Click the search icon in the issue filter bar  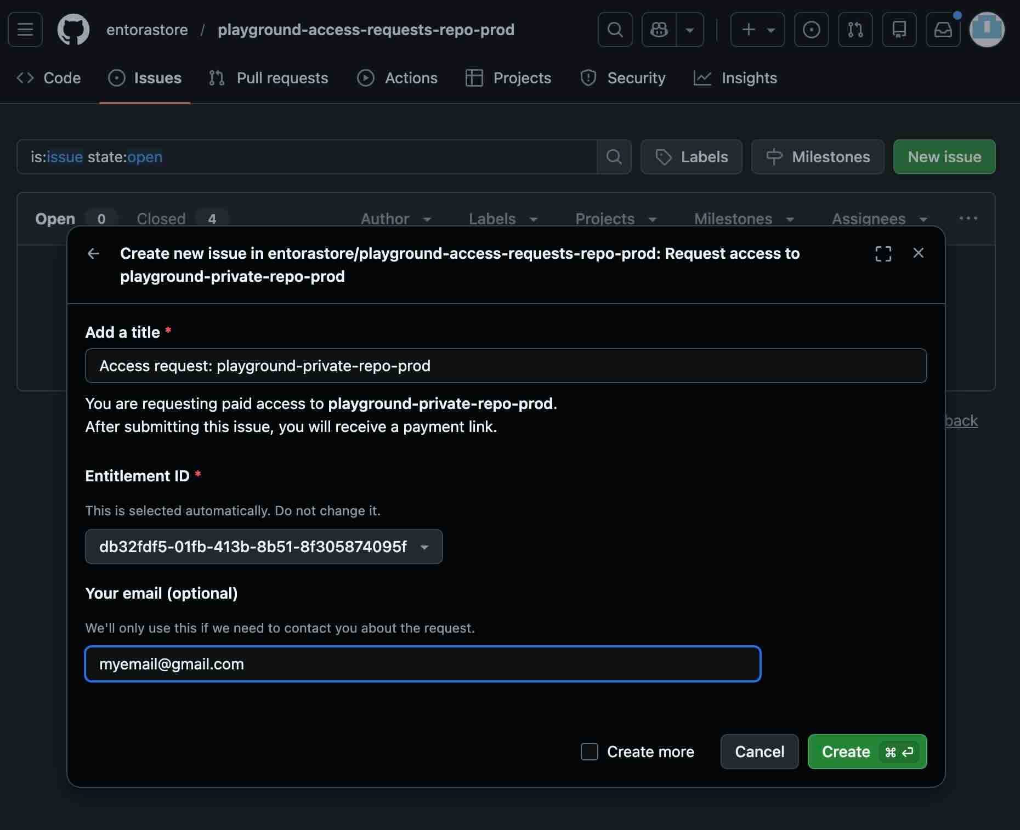614,157
